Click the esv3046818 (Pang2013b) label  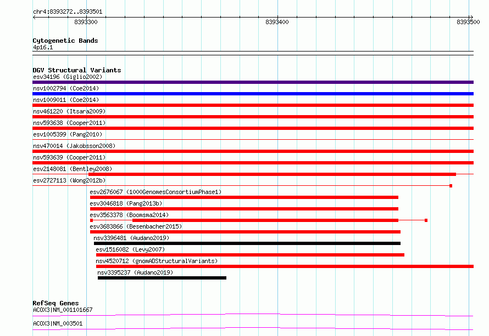[x=126, y=203]
